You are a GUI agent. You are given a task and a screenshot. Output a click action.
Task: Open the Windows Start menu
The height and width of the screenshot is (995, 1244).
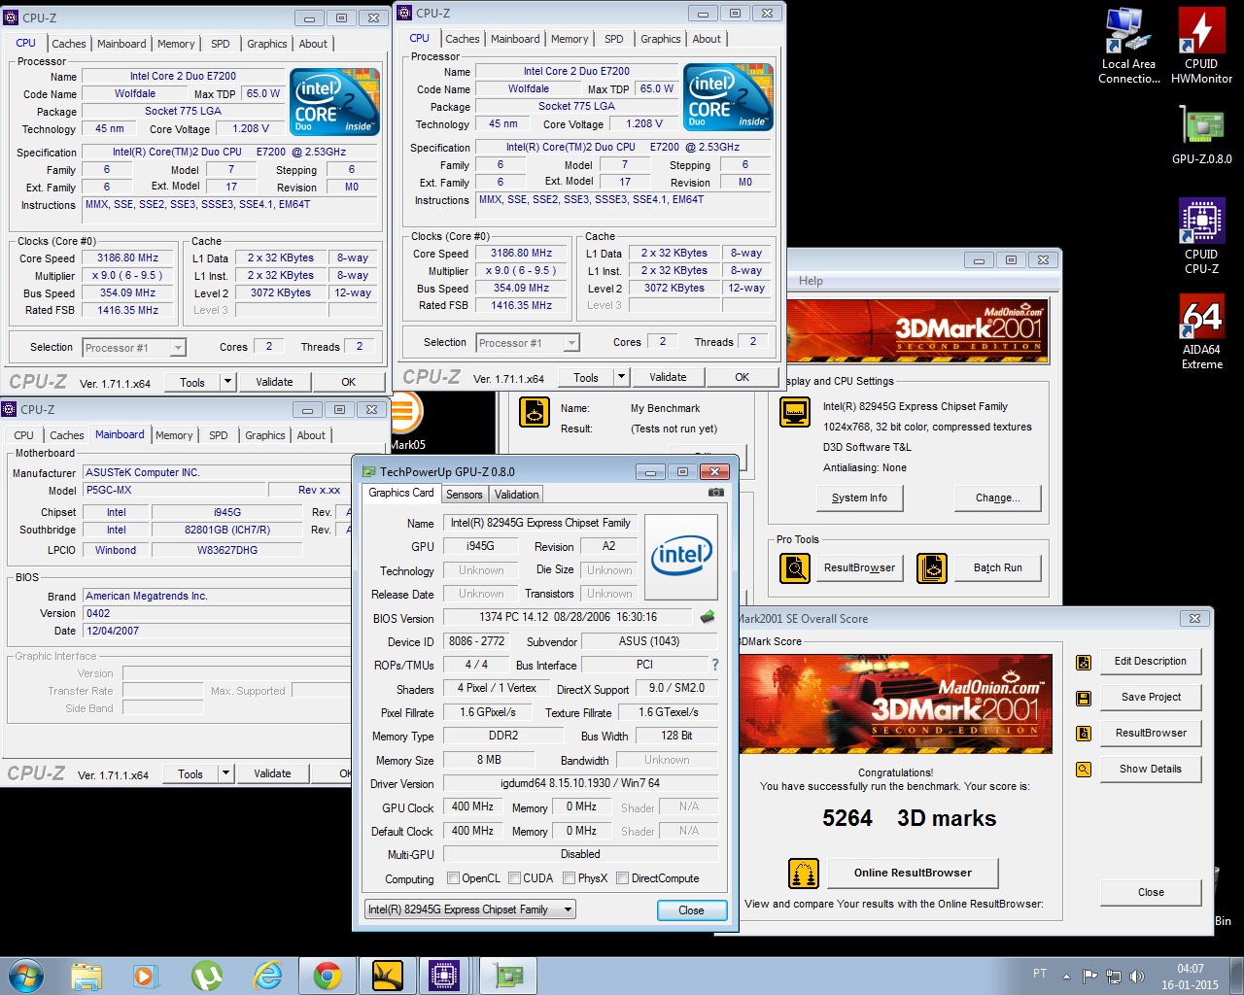[26, 975]
